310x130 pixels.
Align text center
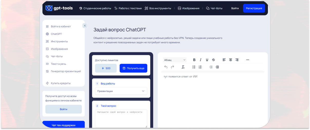(x=230, y=60)
